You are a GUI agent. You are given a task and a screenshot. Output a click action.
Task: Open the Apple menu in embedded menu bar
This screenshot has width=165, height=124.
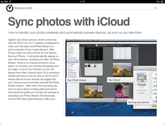click(67, 40)
